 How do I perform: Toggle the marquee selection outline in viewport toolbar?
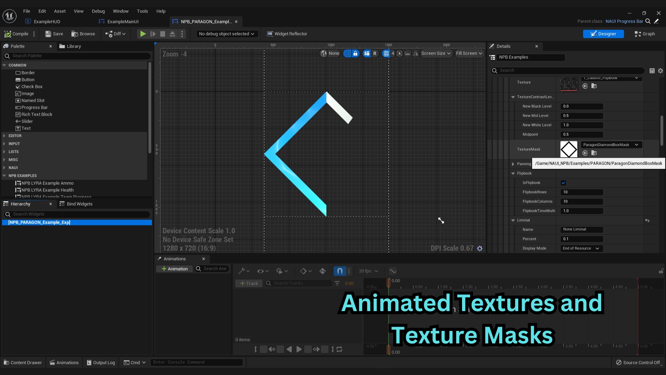(x=347, y=53)
